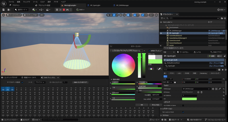Switch to the プロジェクト設定 tab
Image resolution: width=228 pixels, height=122 pixels.
(43, 5)
